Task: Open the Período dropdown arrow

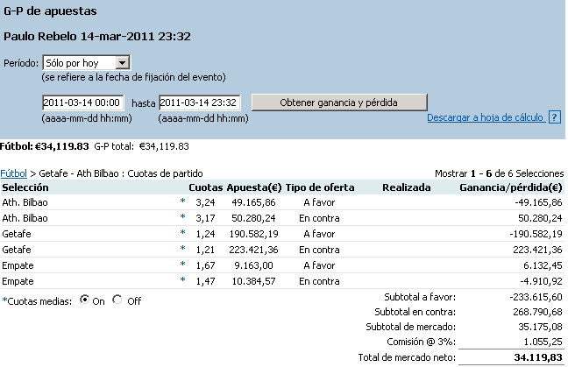Action: [123, 63]
